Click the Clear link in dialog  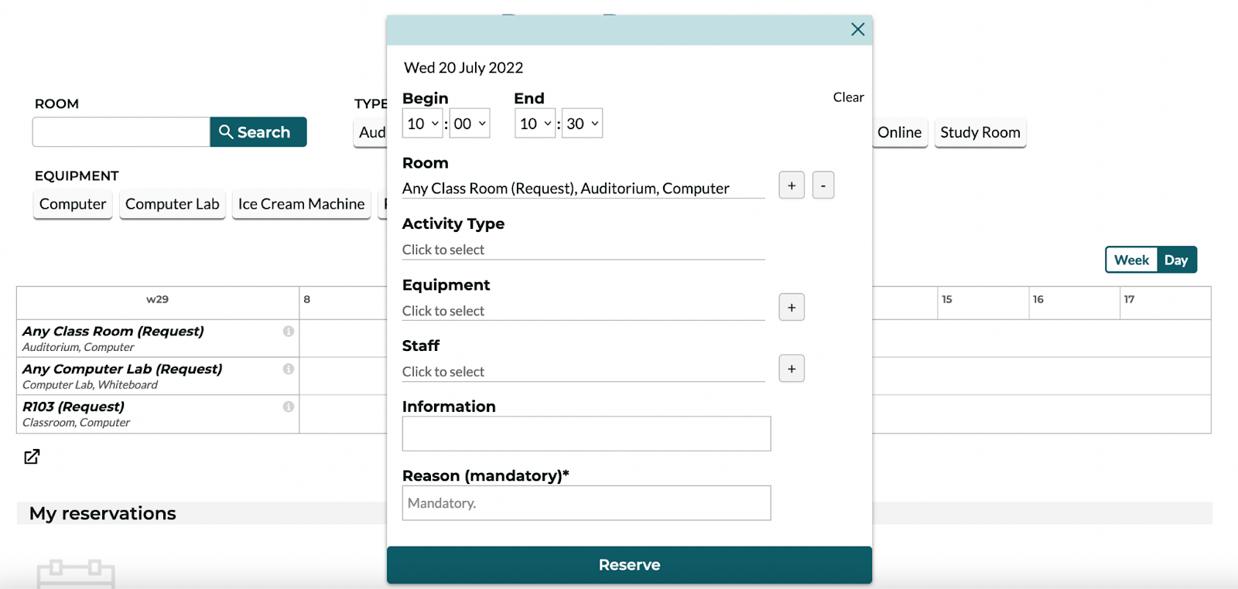tap(848, 97)
